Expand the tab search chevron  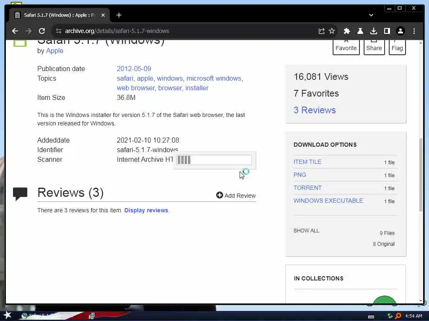(371, 15)
